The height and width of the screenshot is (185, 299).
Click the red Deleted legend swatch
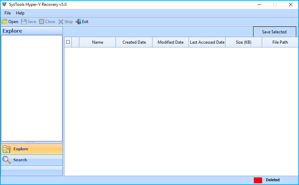258,180
